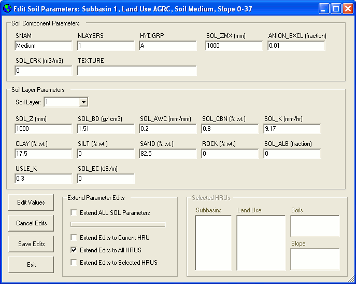Uncheck Extend Edits to All HRUS

pyautogui.click(x=74, y=250)
